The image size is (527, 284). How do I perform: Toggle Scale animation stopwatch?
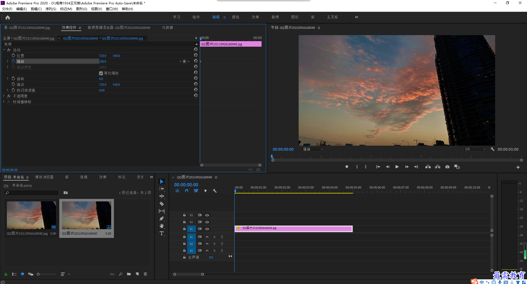[x=13, y=61]
